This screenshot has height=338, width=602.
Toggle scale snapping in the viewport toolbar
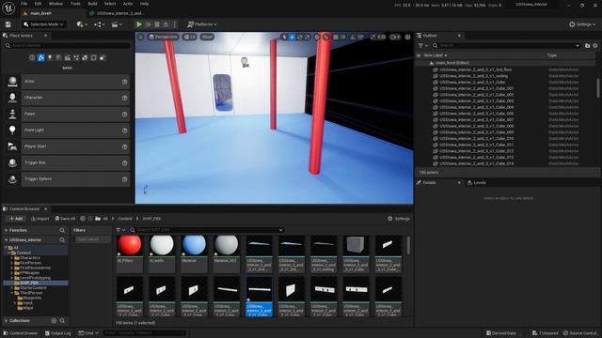click(x=373, y=38)
